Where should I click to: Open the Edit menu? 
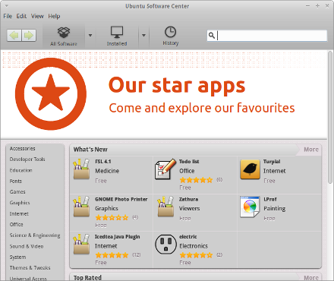coord(21,16)
